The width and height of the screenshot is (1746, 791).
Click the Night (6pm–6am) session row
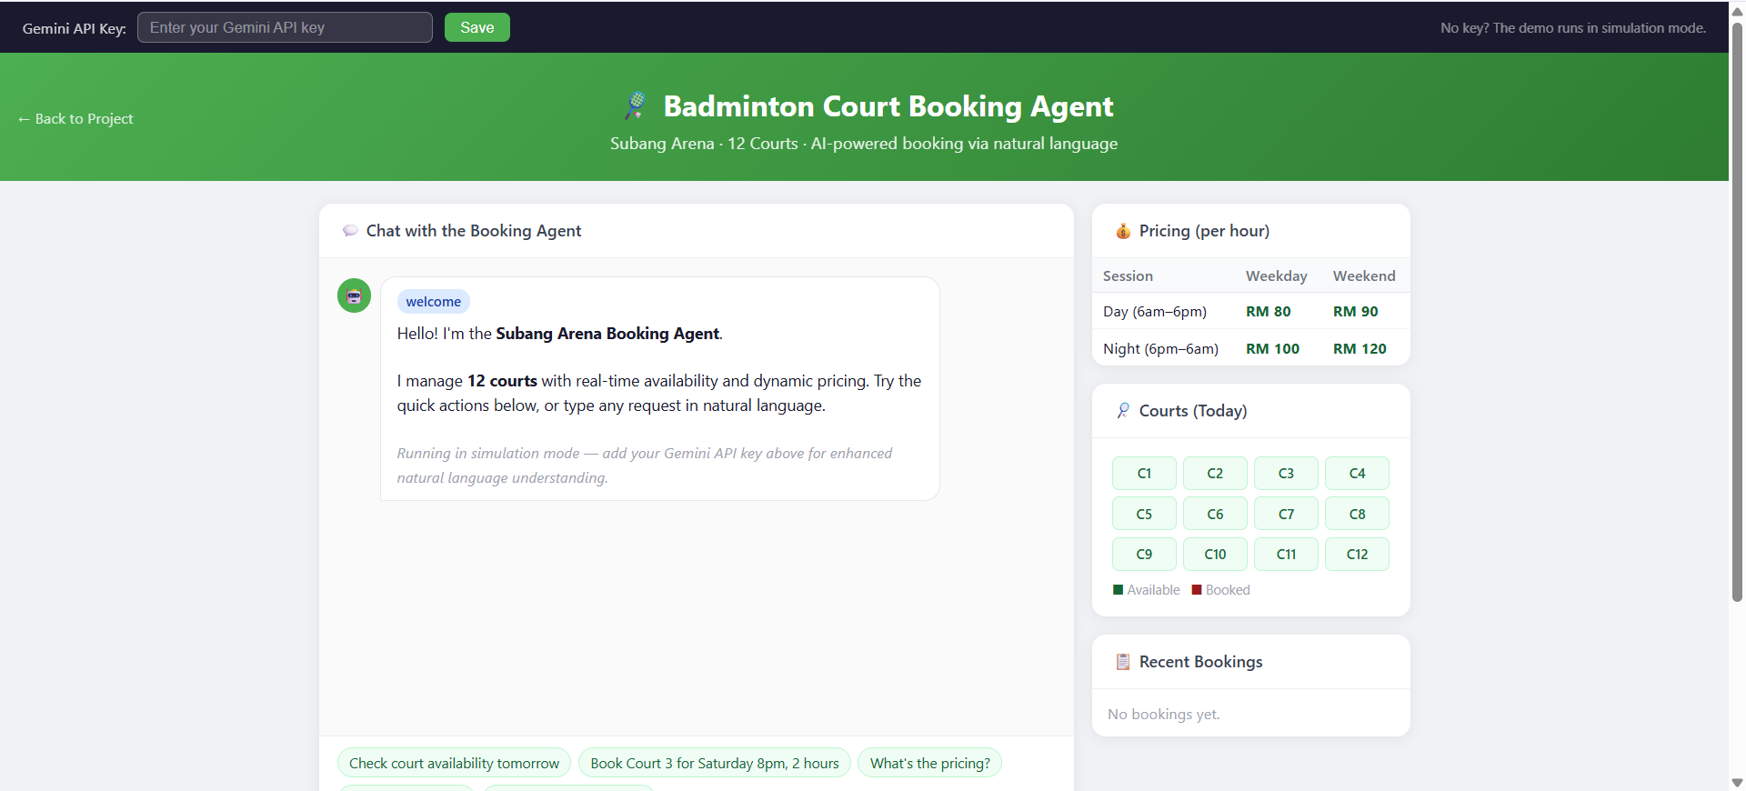coord(1251,348)
